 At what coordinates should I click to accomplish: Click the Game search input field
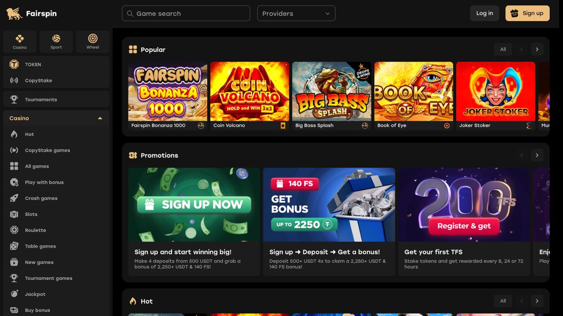[x=186, y=13]
